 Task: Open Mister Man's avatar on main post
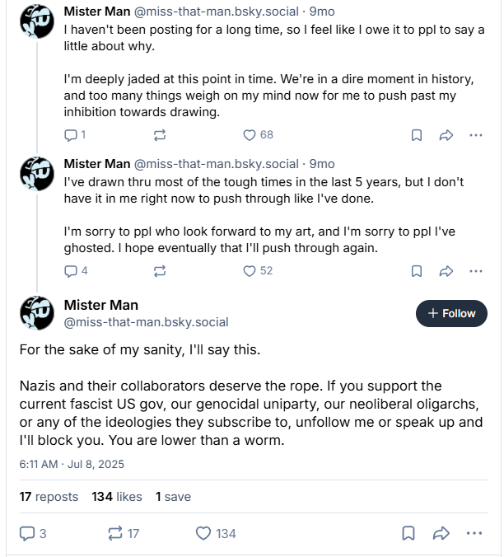coord(37,312)
